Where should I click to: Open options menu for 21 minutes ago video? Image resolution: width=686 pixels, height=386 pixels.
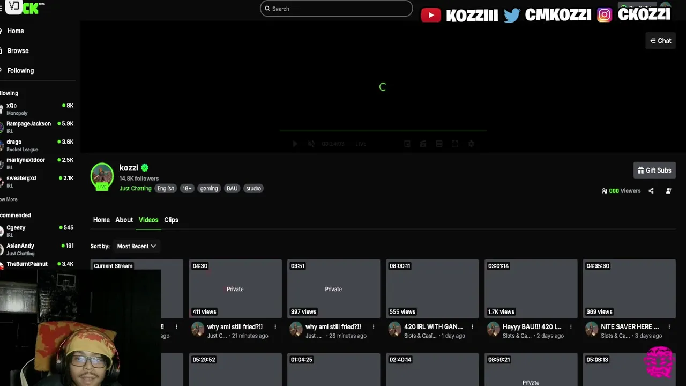coord(275,326)
